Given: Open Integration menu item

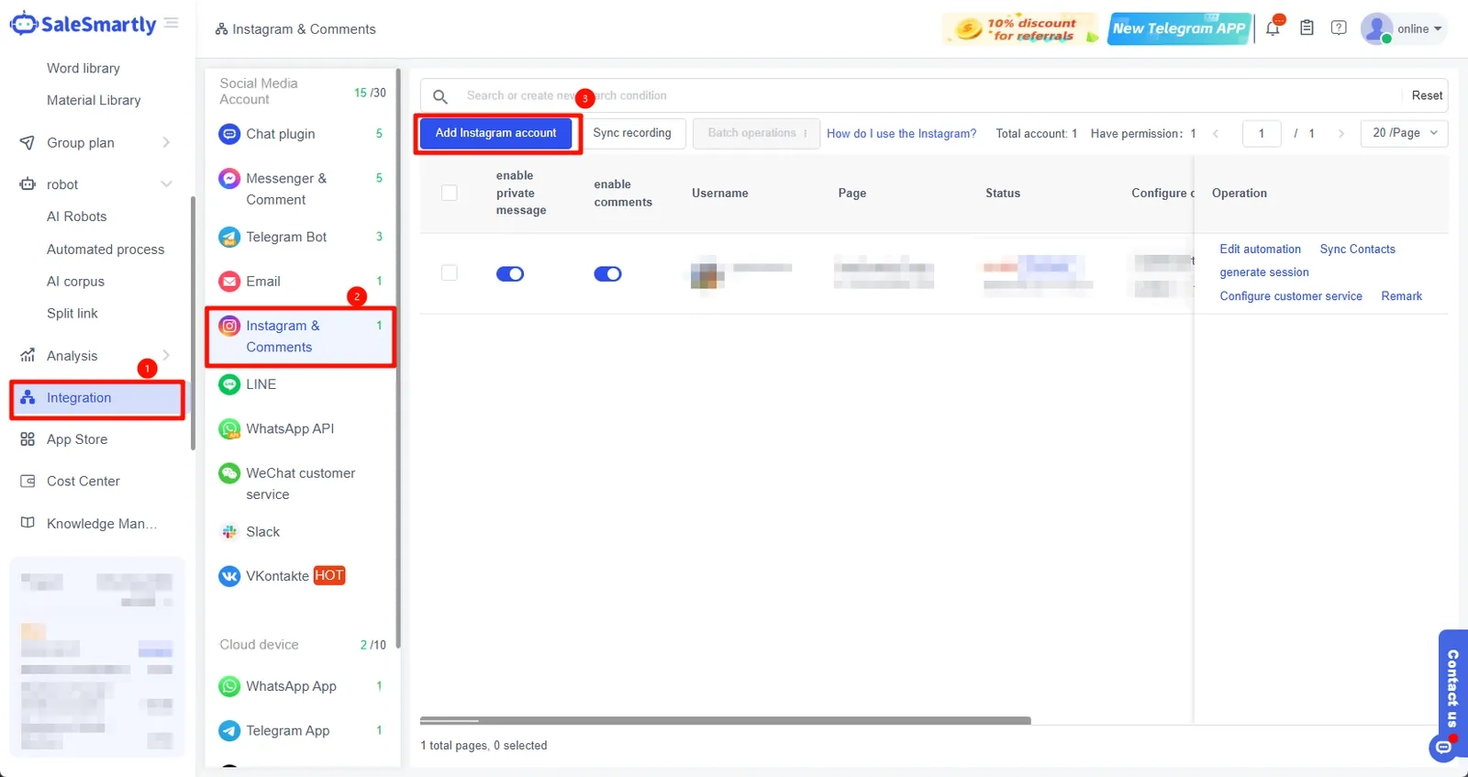Looking at the screenshot, I should [97, 398].
